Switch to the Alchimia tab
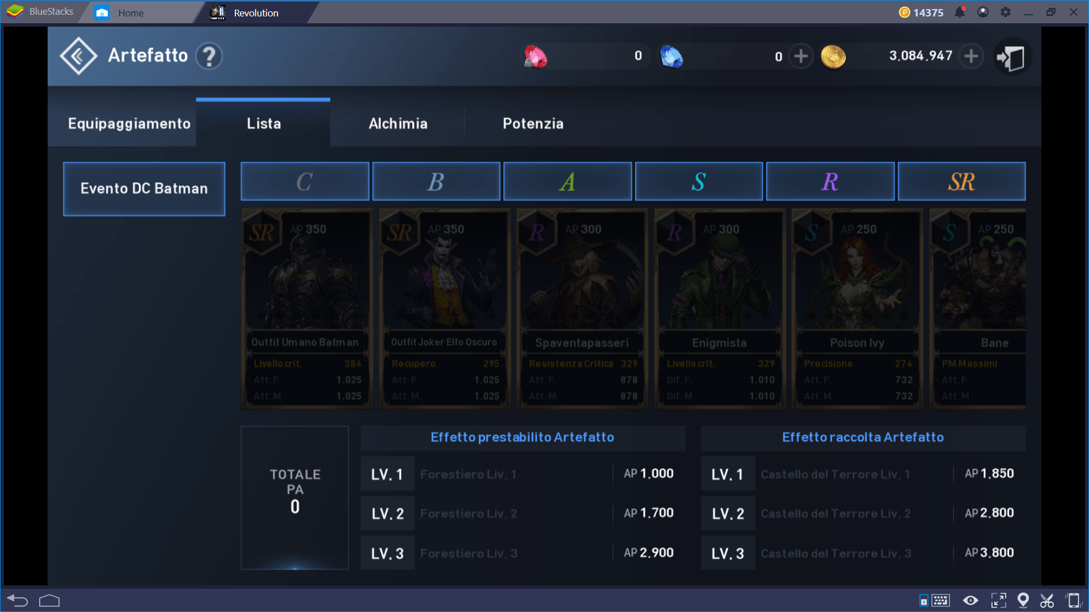The width and height of the screenshot is (1089, 612). coord(396,124)
